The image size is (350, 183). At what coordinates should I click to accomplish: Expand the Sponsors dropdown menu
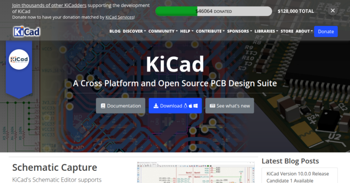[x=239, y=31]
